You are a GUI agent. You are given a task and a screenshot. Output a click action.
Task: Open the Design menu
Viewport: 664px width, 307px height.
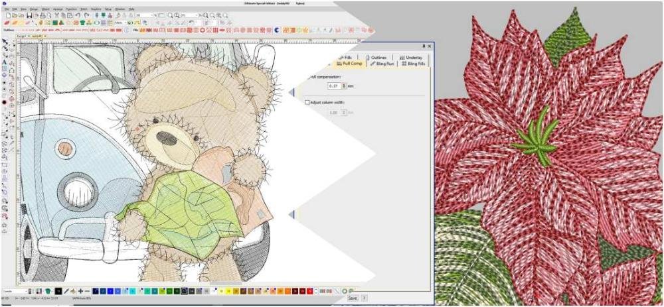[35, 9]
